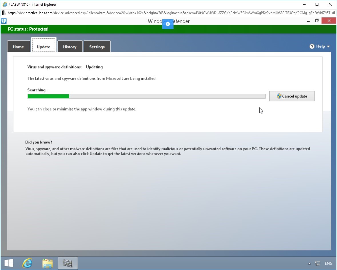The height and width of the screenshot is (270, 337).
Task: Select the Windows Defender taskbar icon
Action: (x=68, y=263)
